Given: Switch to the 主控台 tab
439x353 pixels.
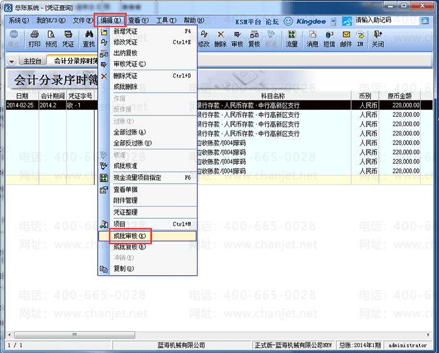Looking at the screenshot, I should [32, 61].
